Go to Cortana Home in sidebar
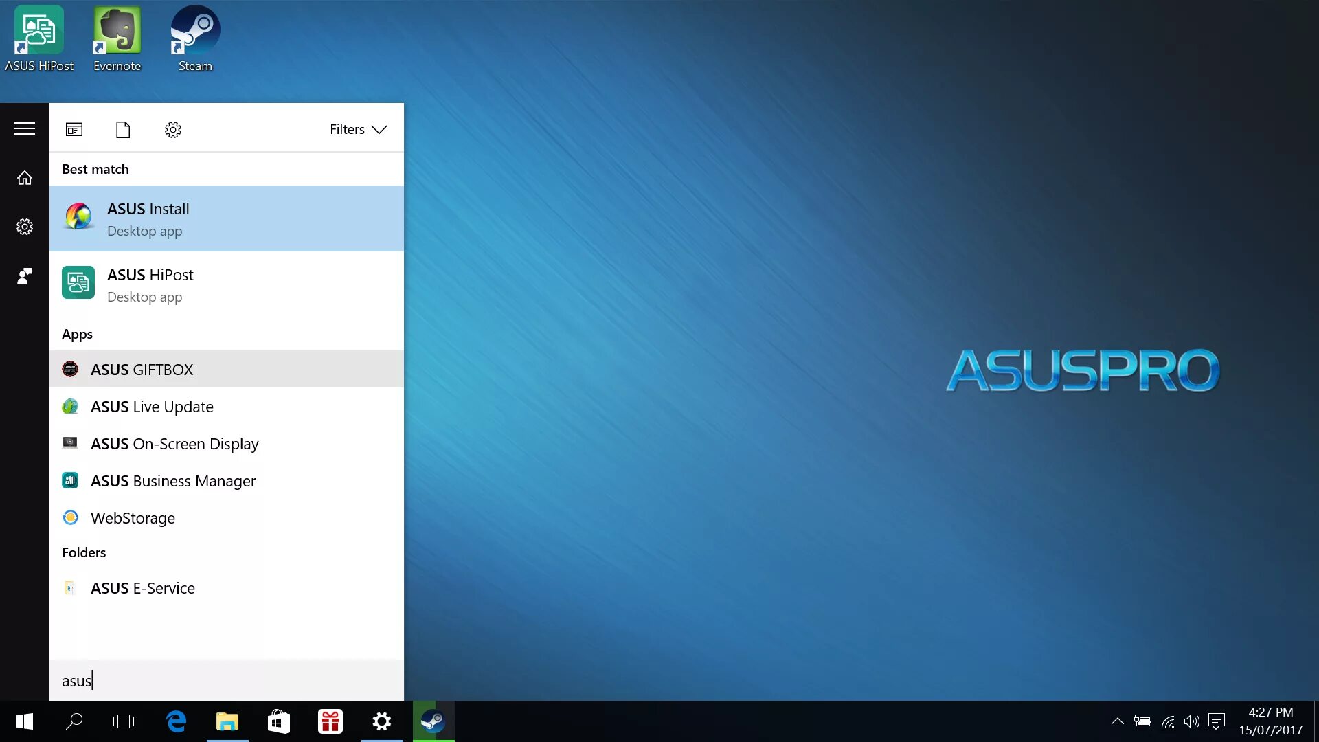The width and height of the screenshot is (1319, 742). tap(25, 178)
